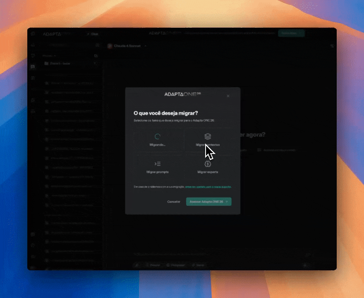This screenshot has height=298, width=364.
Task: Click the Chat tab in the header
Action: click(93, 34)
